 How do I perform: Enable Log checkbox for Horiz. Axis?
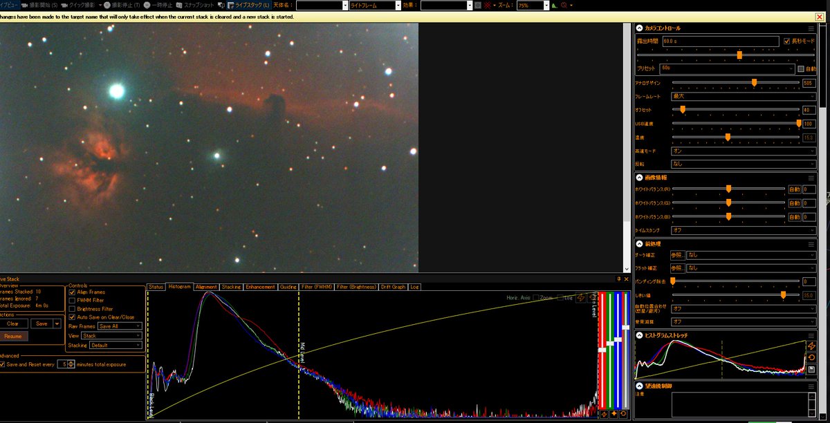pos(561,297)
